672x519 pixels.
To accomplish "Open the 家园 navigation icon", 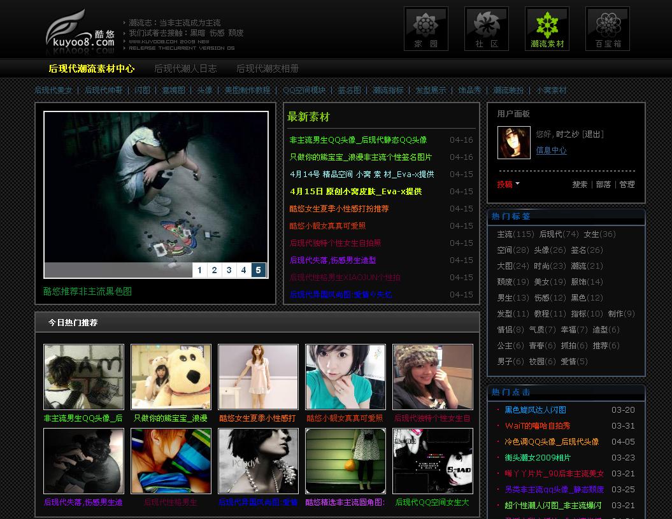I will (426, 29).
